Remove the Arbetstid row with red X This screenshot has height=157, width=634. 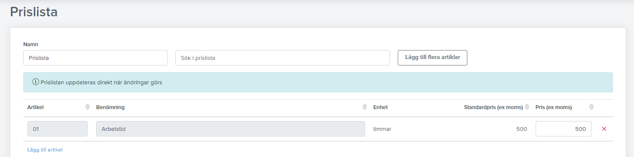(604, 129)
